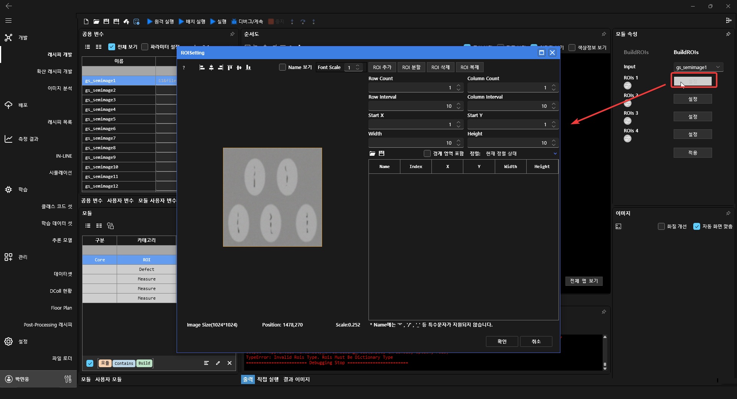Expand the 정렬 sort order dropdown
Image resolution: width=737 pixels, height=399 pixels.
coord(555,153)
